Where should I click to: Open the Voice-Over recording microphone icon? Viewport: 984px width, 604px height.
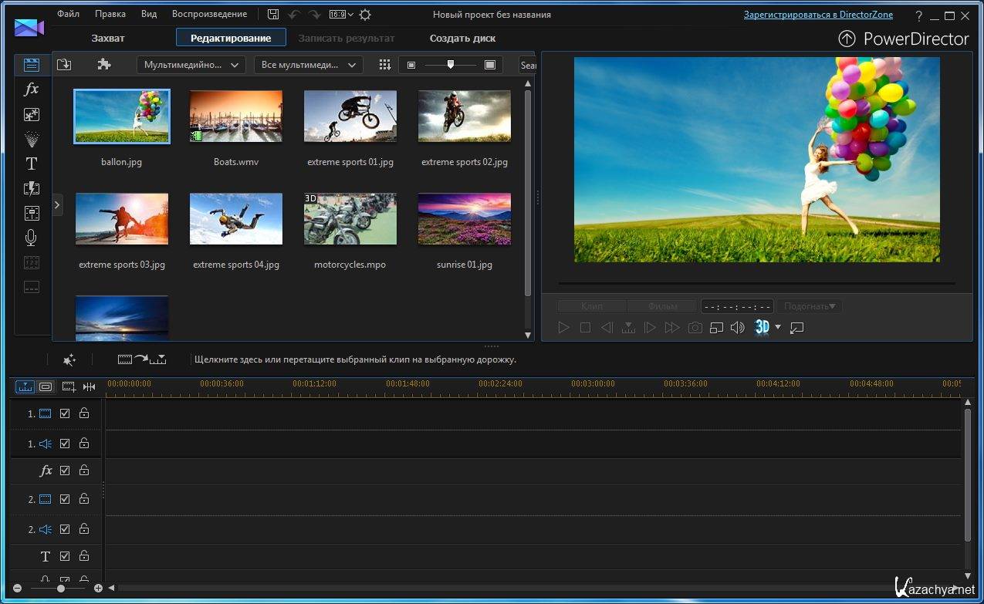(x=31, y=238)
